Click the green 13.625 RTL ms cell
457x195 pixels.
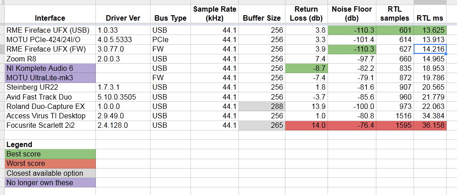430,30
